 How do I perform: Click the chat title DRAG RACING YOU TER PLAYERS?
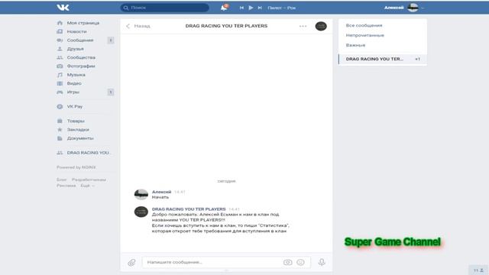pos(226,26)
